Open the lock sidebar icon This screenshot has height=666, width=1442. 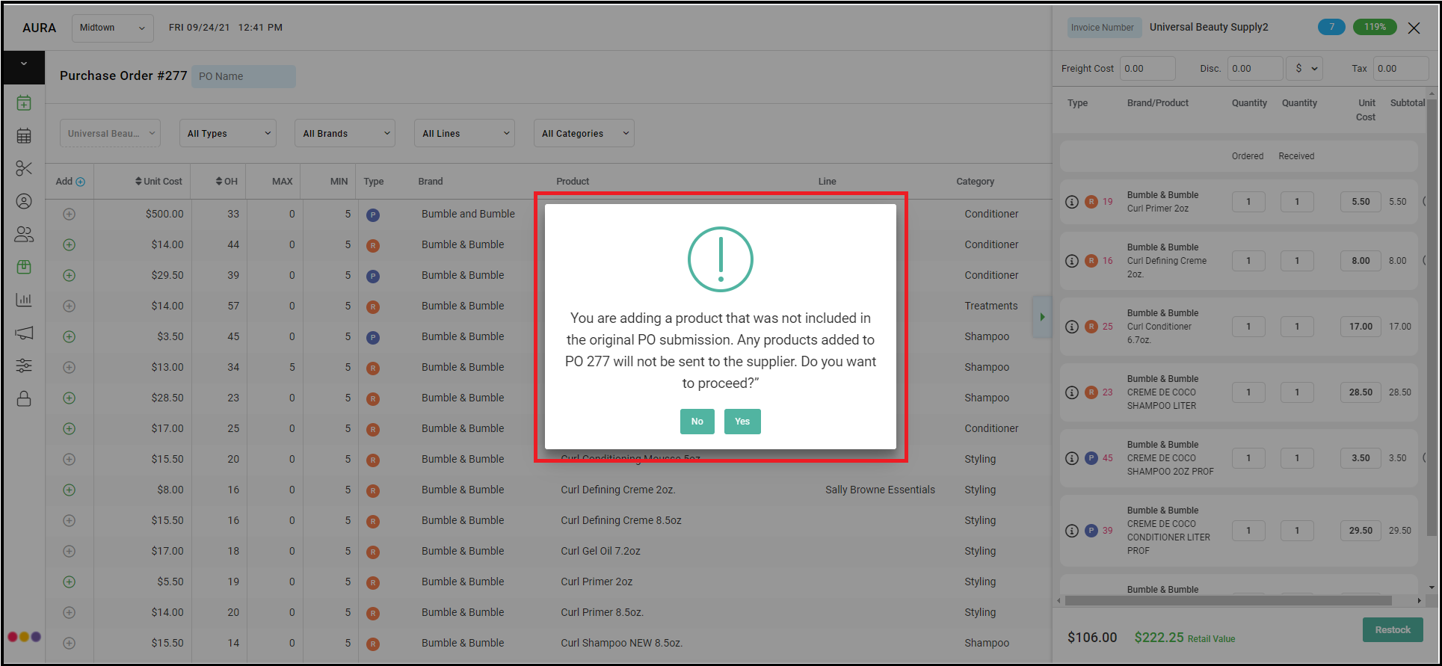click(24, 398)
